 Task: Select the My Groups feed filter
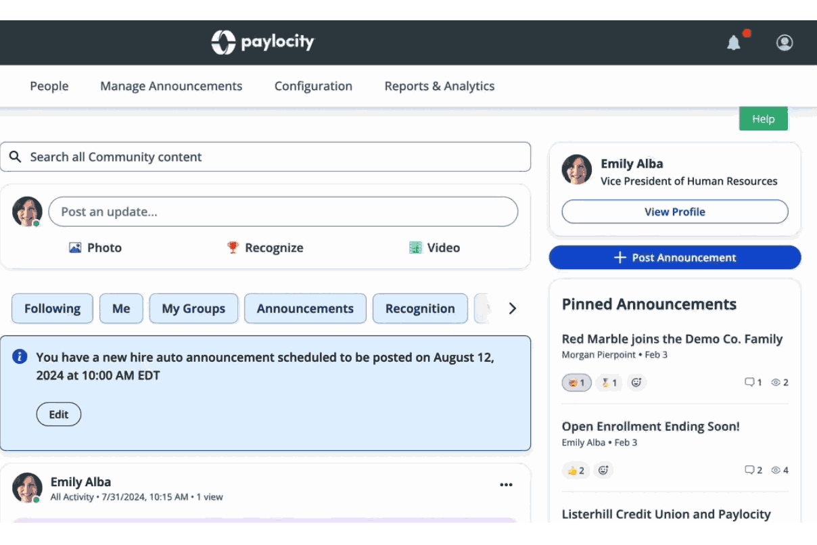tap(193, 308)
